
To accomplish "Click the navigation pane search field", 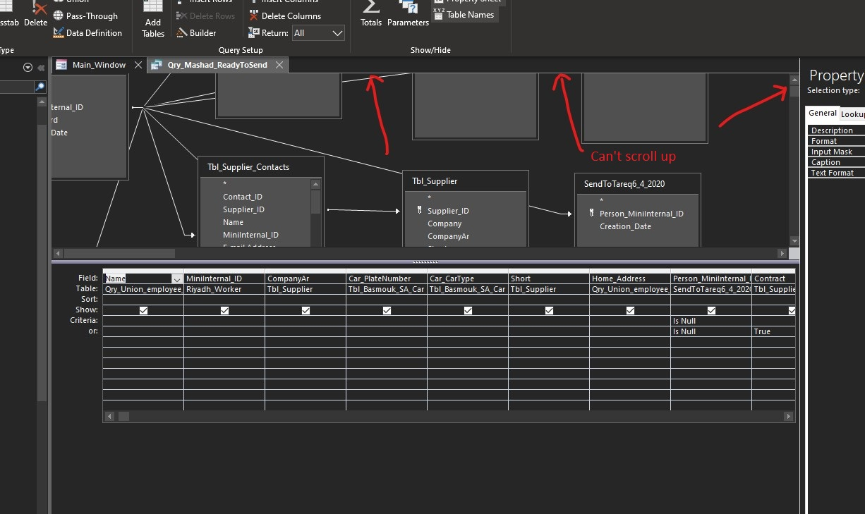I will click(17, 87).
